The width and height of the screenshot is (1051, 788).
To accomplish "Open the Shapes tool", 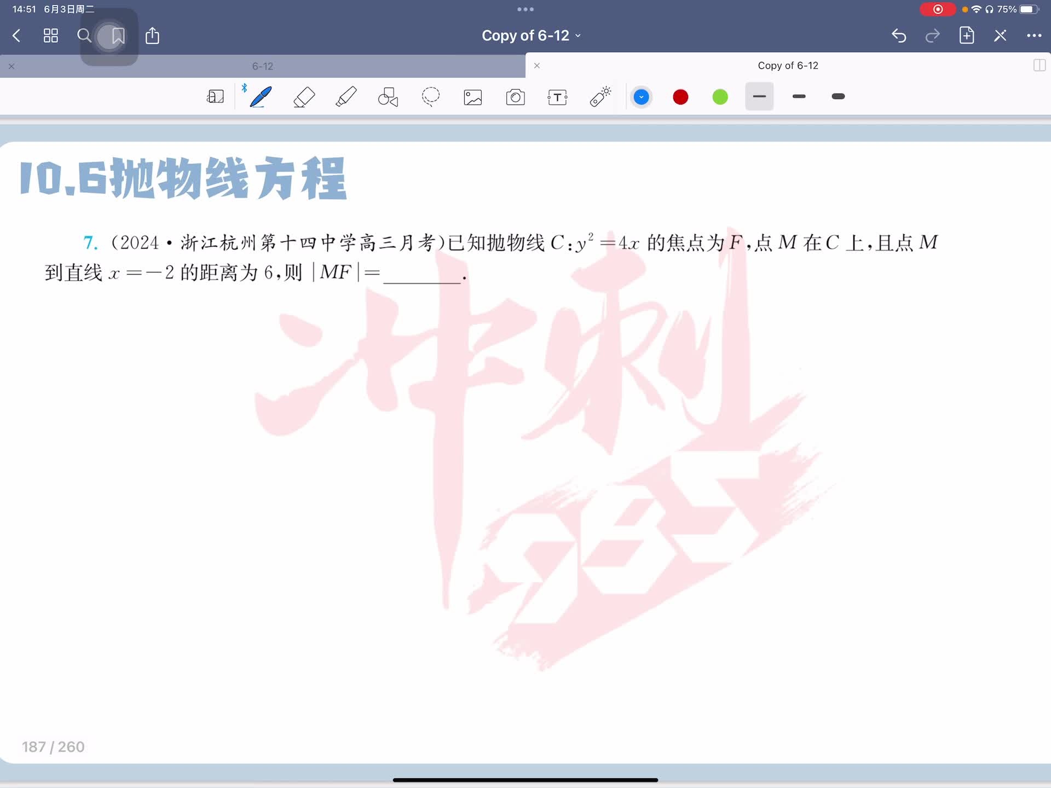I will (388, 97).
